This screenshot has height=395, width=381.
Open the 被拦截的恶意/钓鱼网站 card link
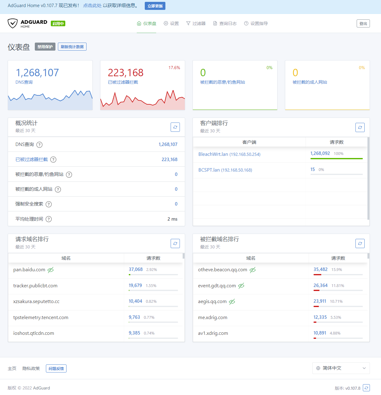pos(223,82)
